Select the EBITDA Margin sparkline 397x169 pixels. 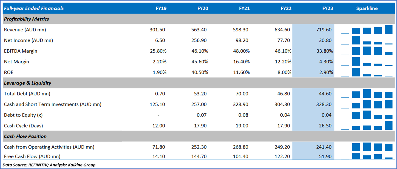point(367,51)
